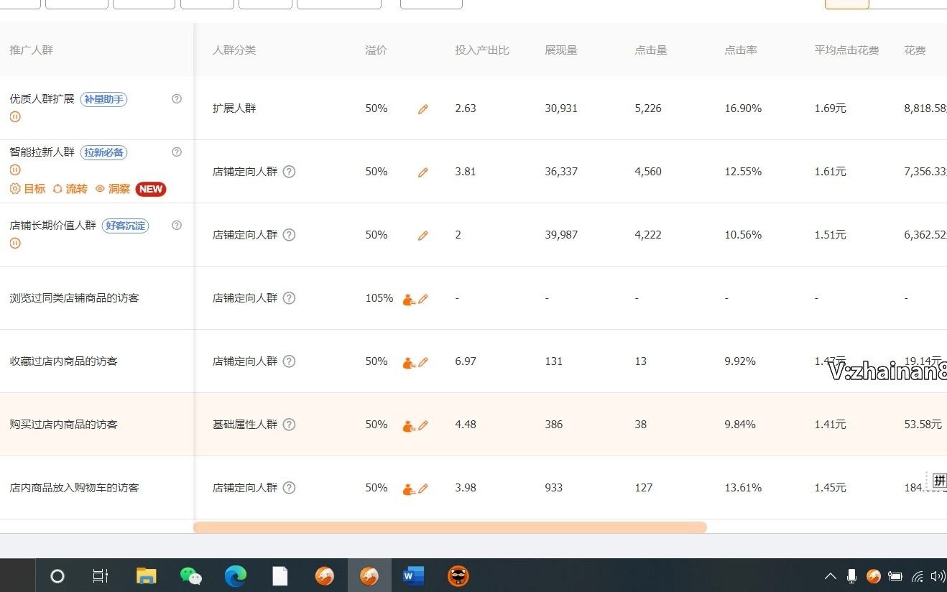Edit premium for 智能拉新人群 row
Screen dimensions: 947x592
click(423, 172)
